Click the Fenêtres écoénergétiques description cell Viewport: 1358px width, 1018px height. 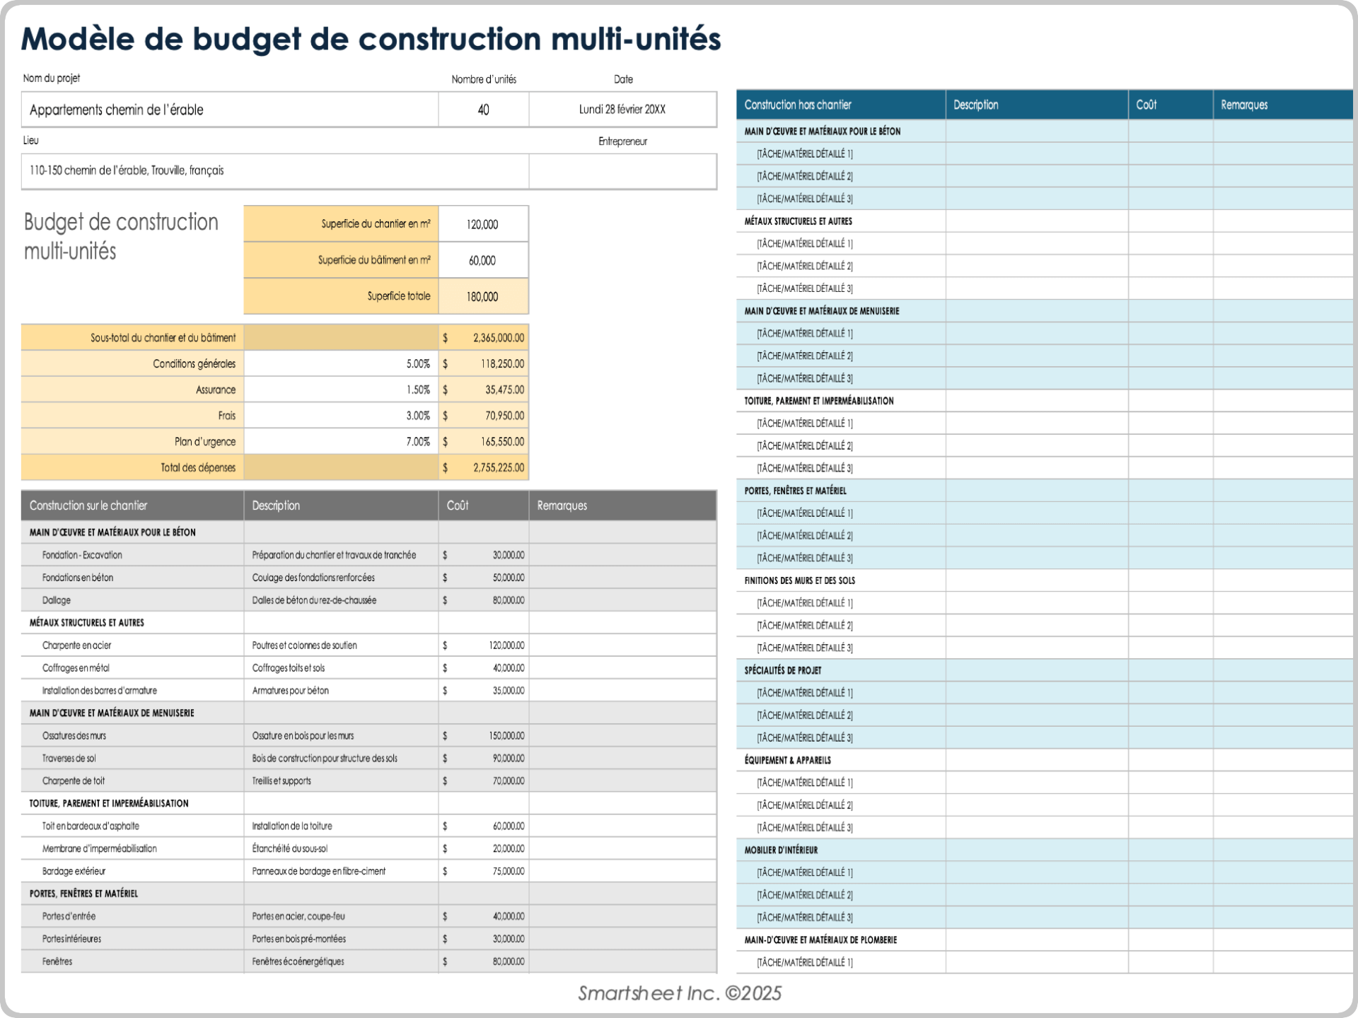[x=298, y=961]
